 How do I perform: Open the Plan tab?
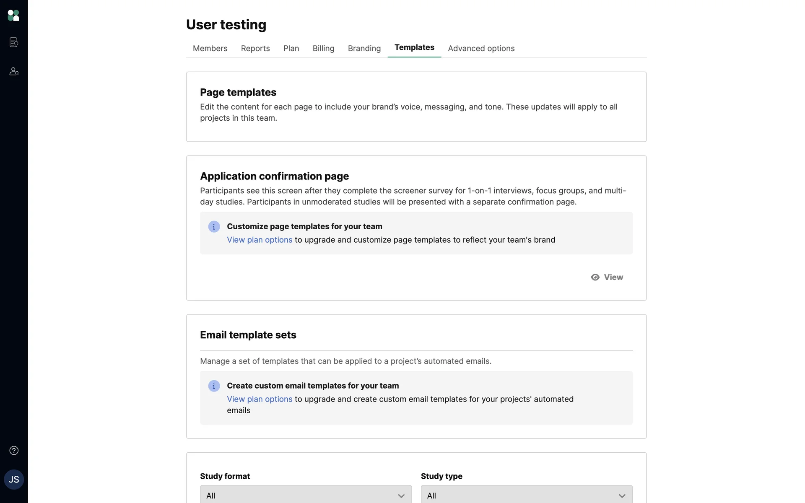(291, 49)
